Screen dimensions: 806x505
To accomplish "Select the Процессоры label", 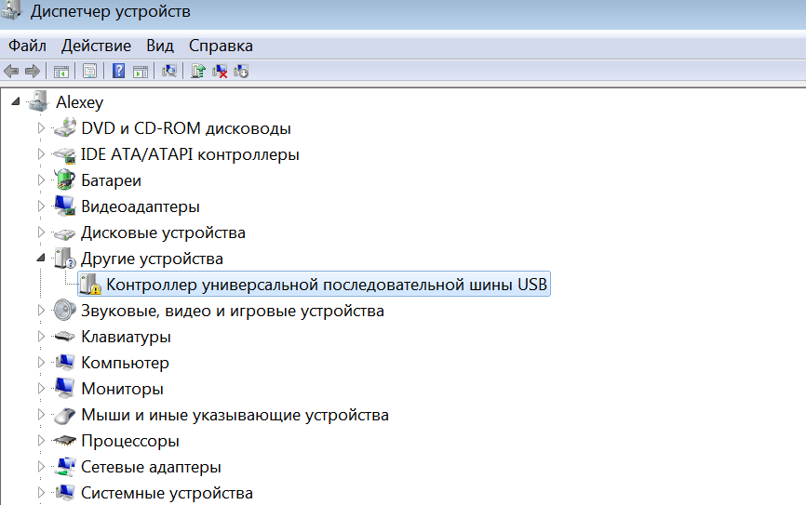I will tap(130, 441).
